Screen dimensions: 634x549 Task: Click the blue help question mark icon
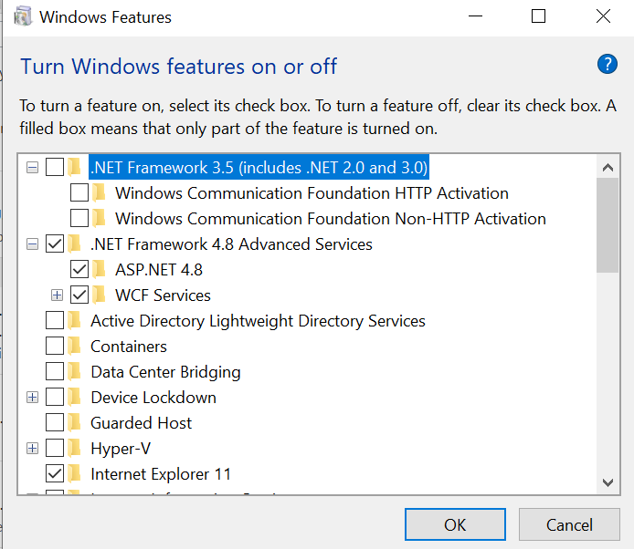(x=607, y=64)
